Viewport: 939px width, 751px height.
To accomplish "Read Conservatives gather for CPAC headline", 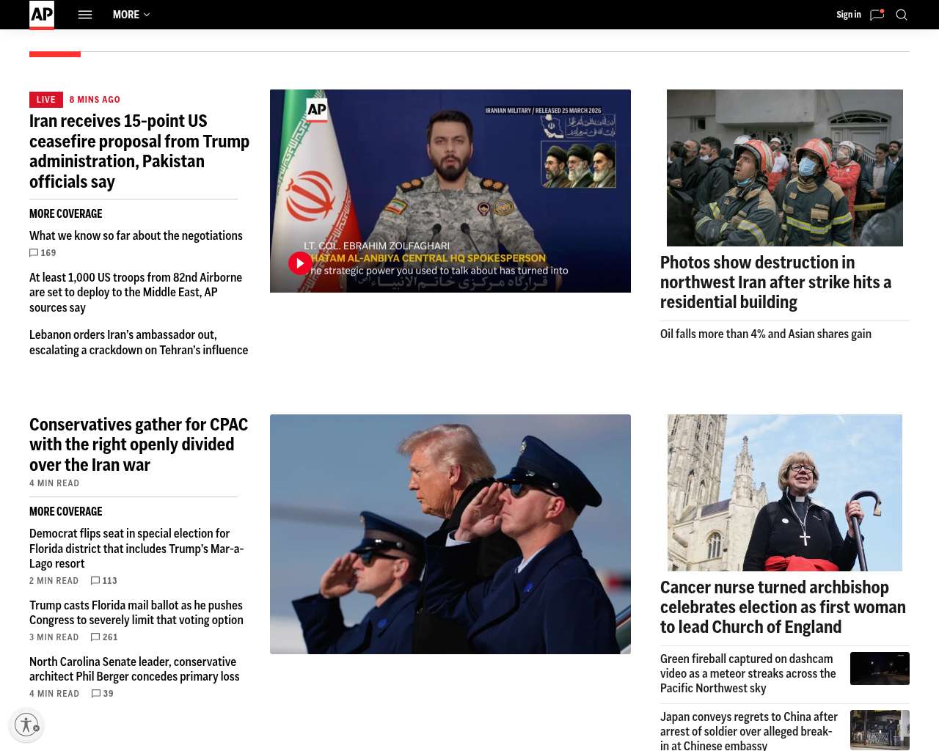I will tap(139, 444).
